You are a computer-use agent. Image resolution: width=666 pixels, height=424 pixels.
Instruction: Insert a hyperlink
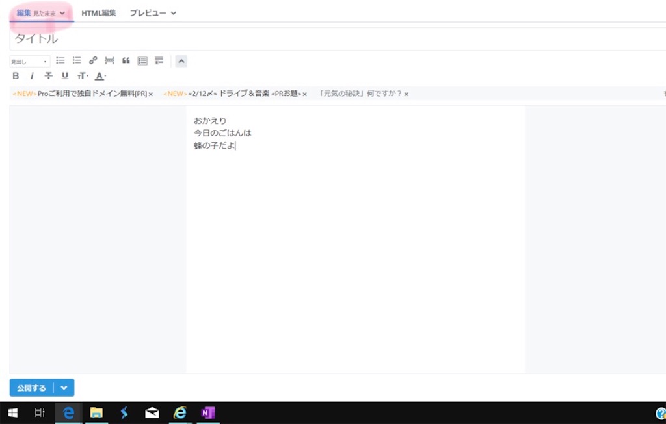click(94, 60)
